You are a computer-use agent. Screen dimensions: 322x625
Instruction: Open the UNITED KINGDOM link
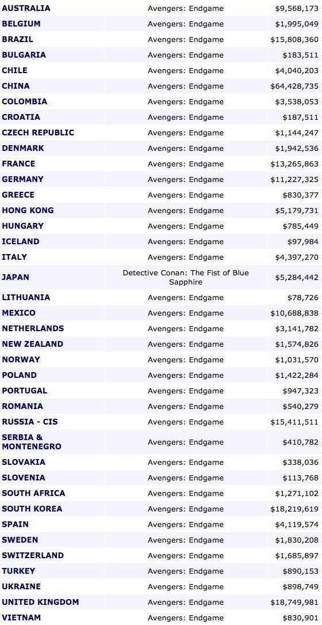(x=40, y=602)
